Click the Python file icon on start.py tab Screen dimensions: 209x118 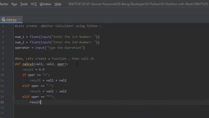click(x=4, y=20)
